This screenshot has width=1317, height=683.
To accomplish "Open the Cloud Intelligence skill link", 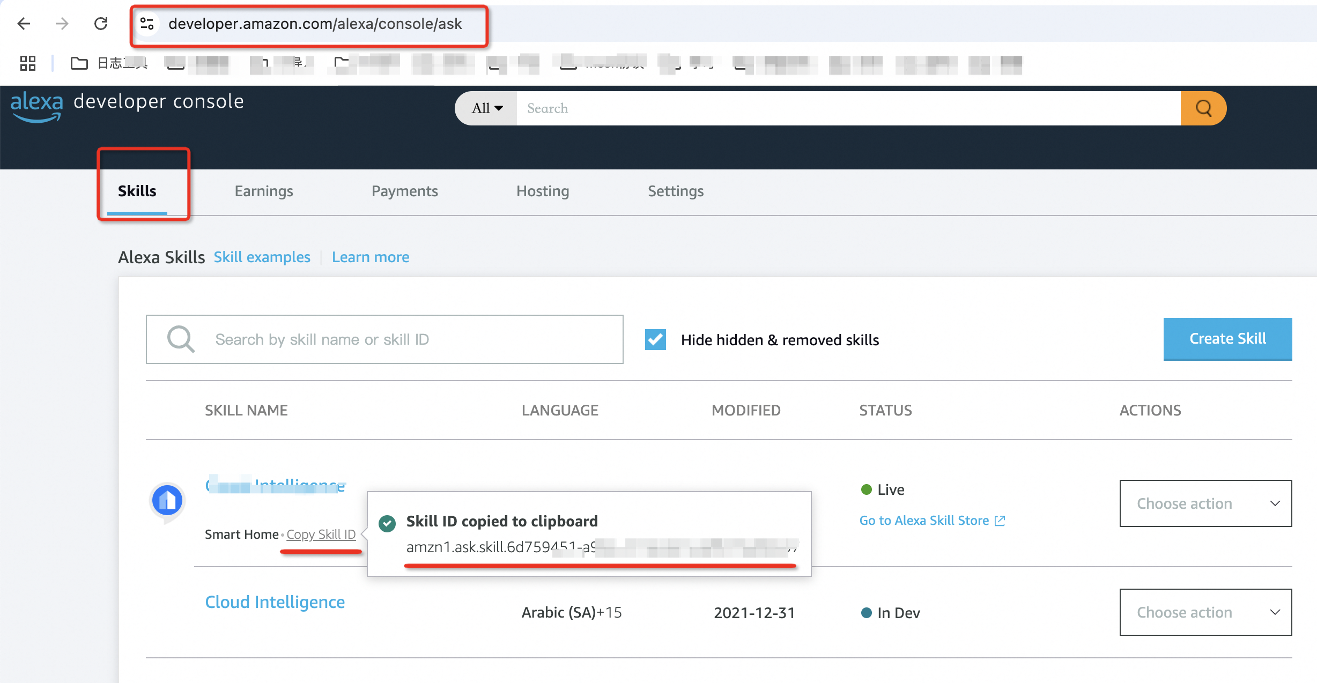I will pyautogui.click(x=275, y=602).
